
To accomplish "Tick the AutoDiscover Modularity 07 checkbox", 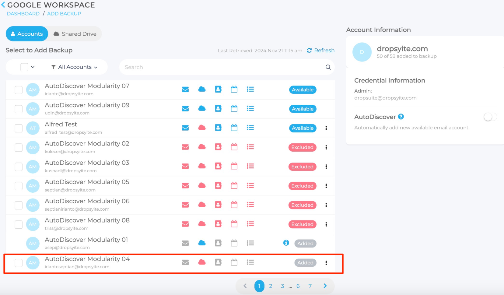I will click(19, 90).
